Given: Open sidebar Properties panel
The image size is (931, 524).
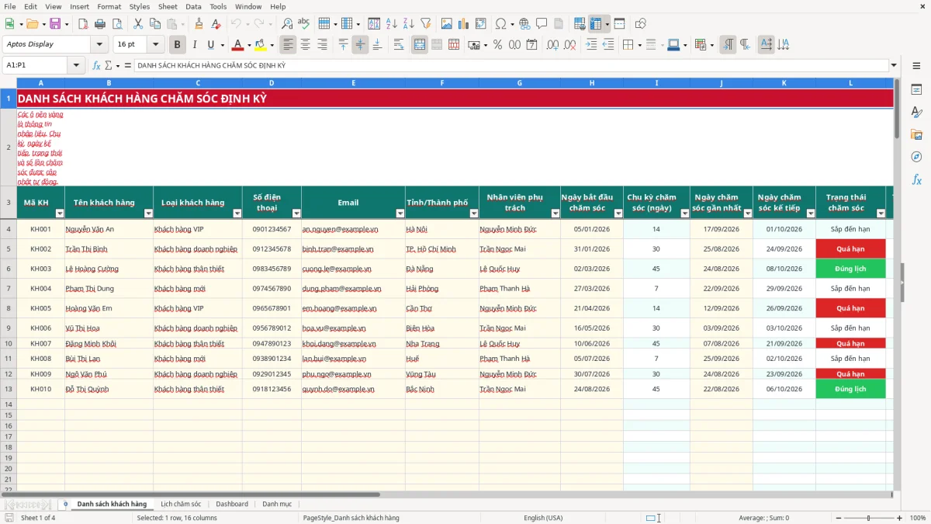Looking at the screenshot, I should [x=916, y=90].
